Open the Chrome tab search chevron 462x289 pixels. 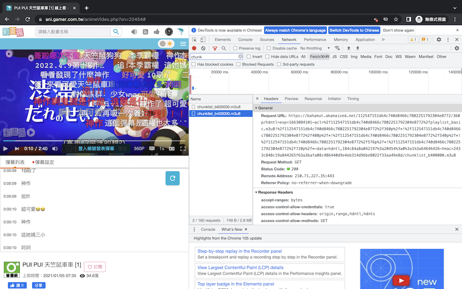(455, 8)
